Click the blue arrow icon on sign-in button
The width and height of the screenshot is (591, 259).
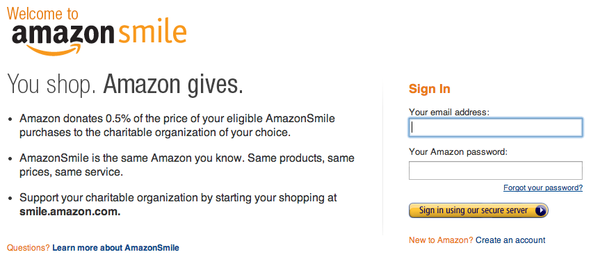(x=541, y=210)
